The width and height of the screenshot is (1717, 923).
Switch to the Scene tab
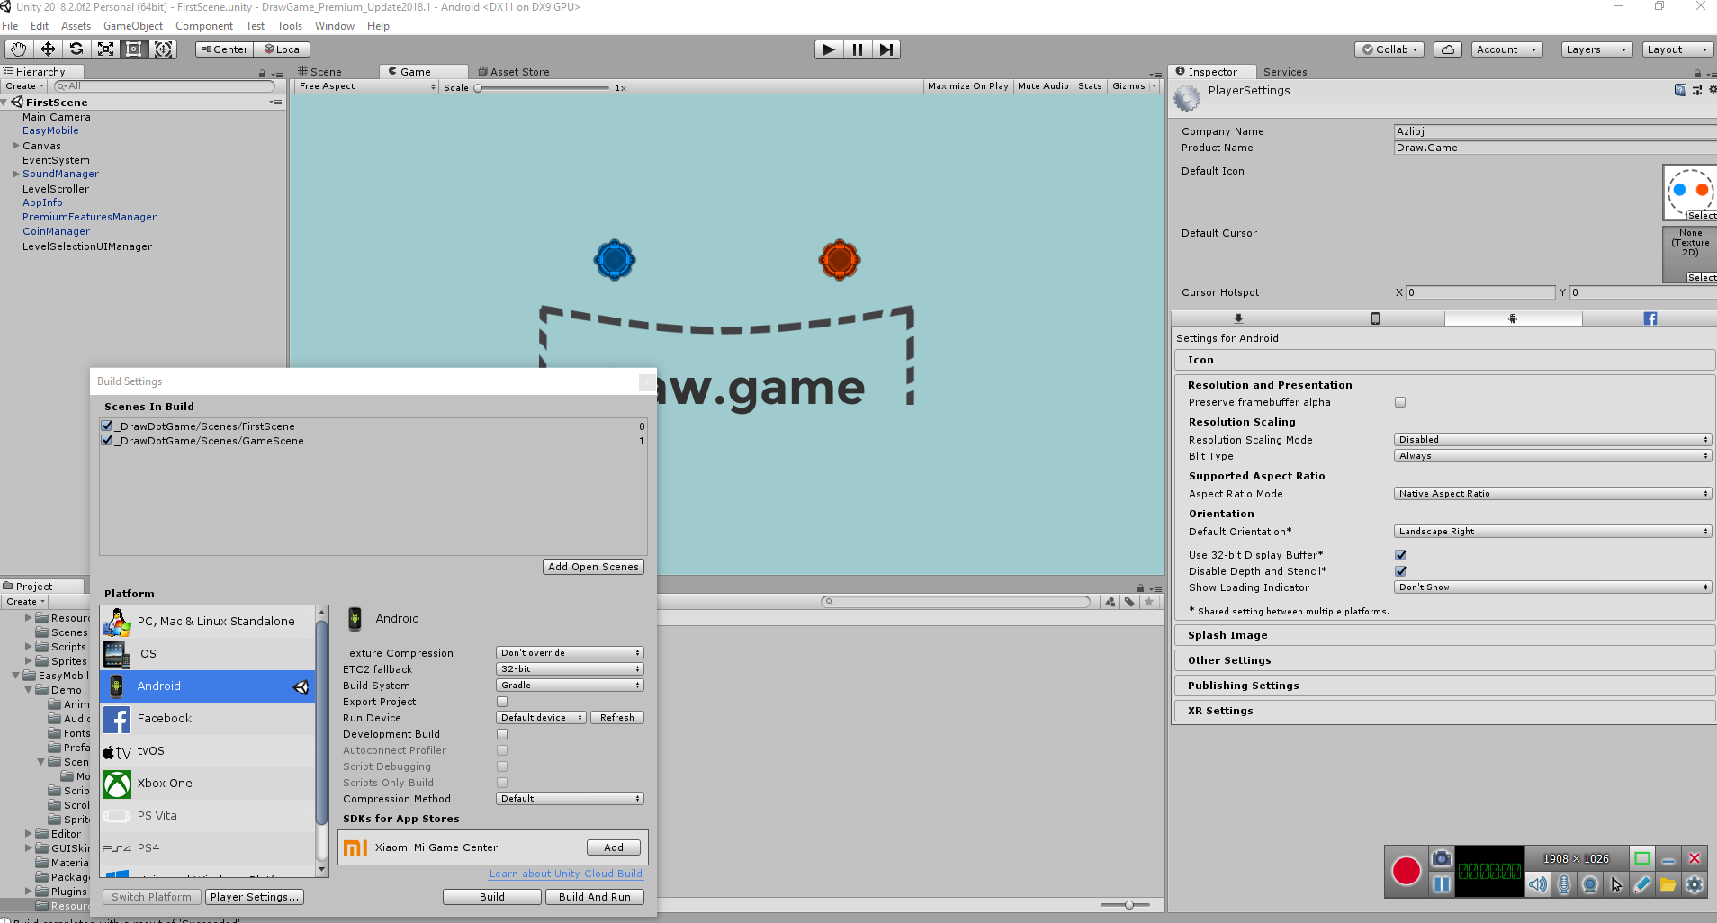(324, 71)
